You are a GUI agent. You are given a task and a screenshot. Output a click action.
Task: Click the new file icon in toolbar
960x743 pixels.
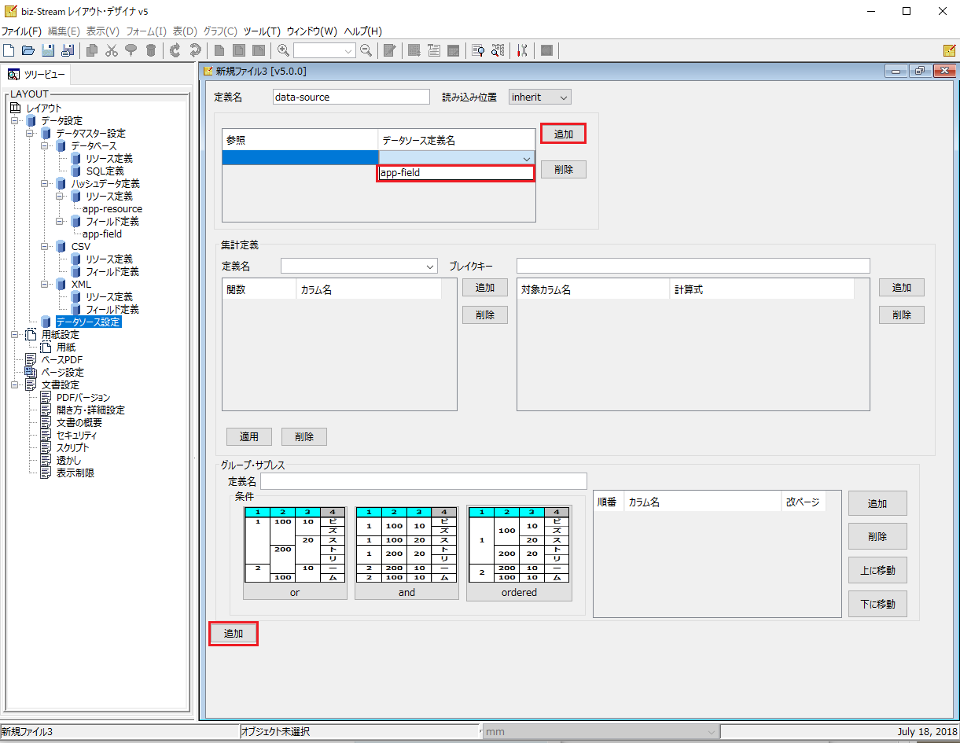coord(9,50)
